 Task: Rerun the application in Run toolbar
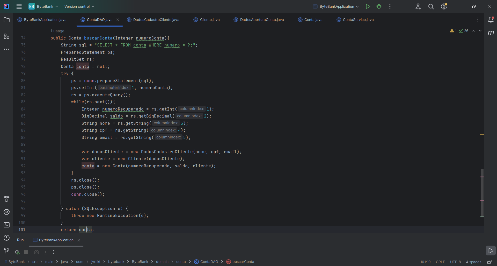pyautogui.click(x=17, y=252)
